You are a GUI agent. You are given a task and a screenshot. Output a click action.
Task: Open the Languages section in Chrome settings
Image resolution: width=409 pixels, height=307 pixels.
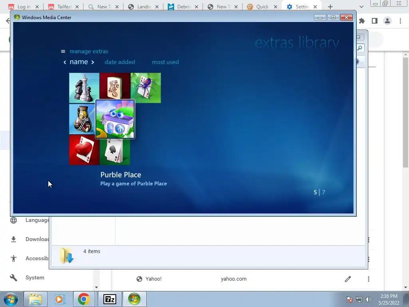(x=37, y=220)
